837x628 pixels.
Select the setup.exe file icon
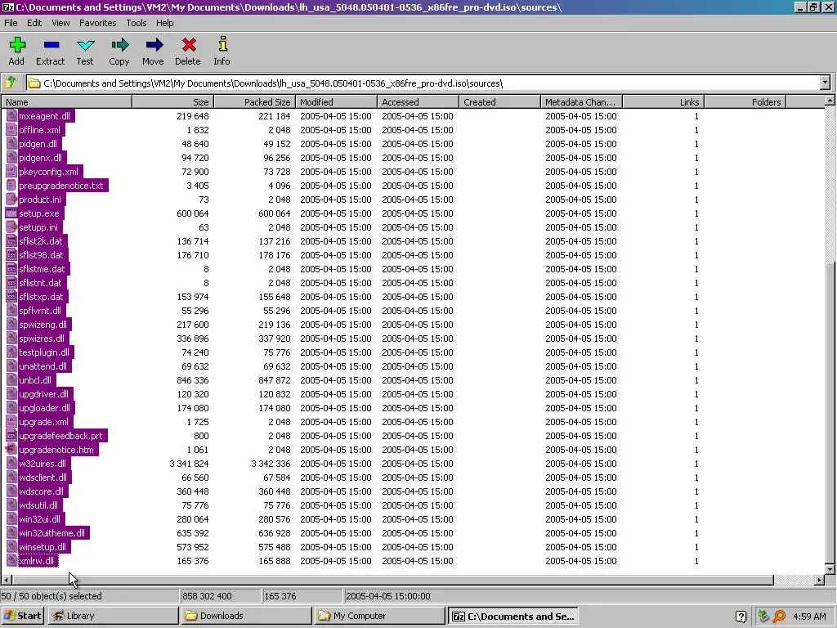pyautogui.click(x=11, y=213)
